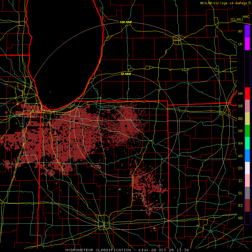Click the BI brown legend swatch

[x=247, y=206]
